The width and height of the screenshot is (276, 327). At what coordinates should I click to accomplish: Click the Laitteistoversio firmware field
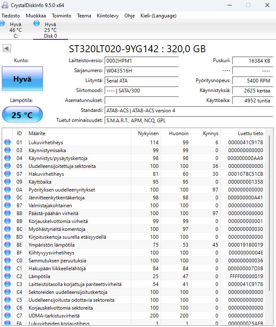coord(141,61)
